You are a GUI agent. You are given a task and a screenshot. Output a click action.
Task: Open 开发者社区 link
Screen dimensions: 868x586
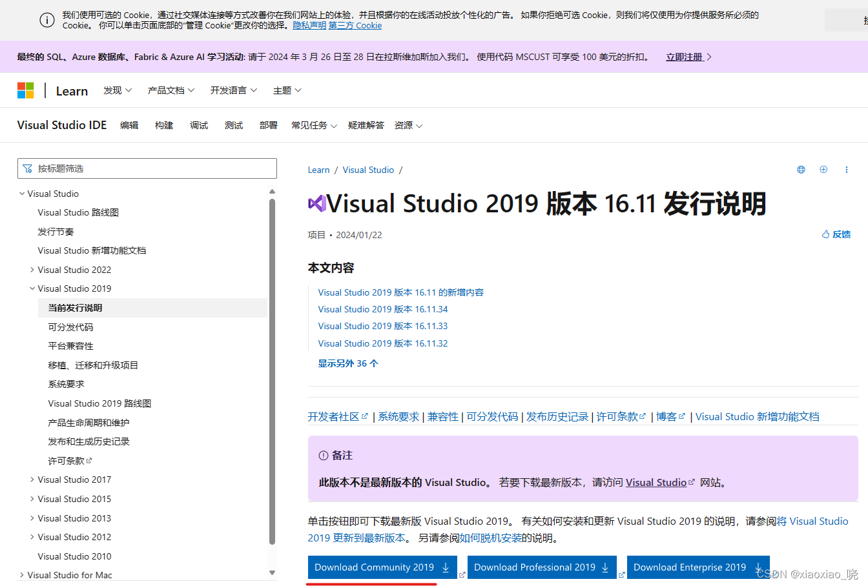[x=338, y=417]
